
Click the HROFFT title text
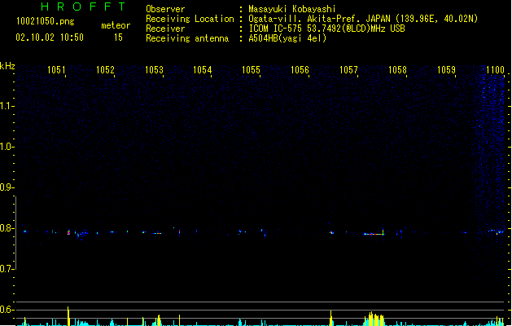[x=83, y=7]
